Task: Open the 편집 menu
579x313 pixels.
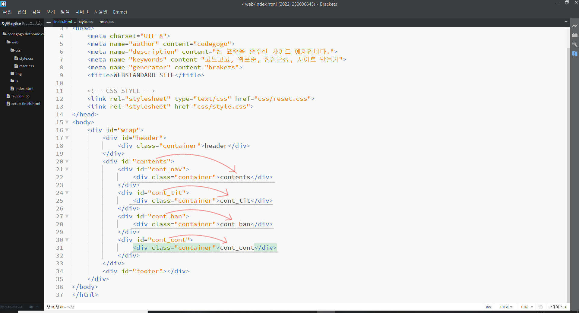Action: point(22,12)
